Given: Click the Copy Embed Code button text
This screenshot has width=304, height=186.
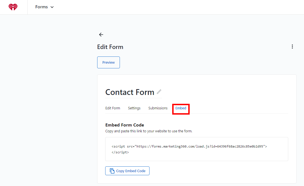Looking at the screenshot, I should click(x=131, y=171).
